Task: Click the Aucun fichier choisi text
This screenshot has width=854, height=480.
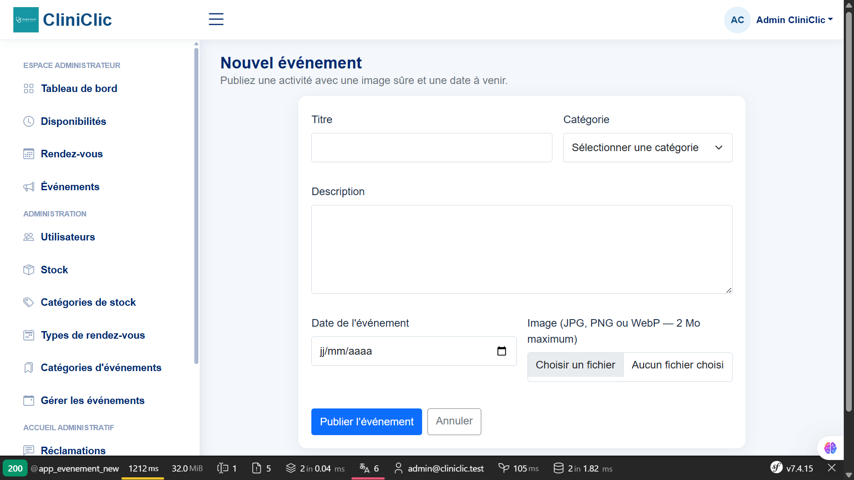Action: pos(677,365)
